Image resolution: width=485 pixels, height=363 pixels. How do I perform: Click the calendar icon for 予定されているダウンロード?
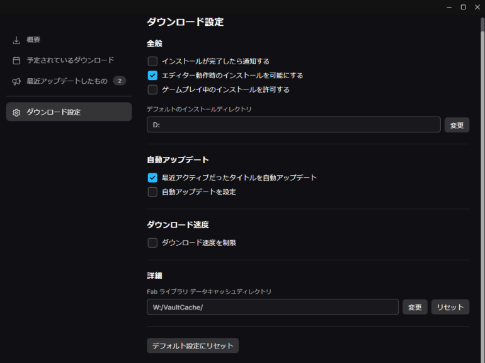pyautogui.click(x=16, y=60)
